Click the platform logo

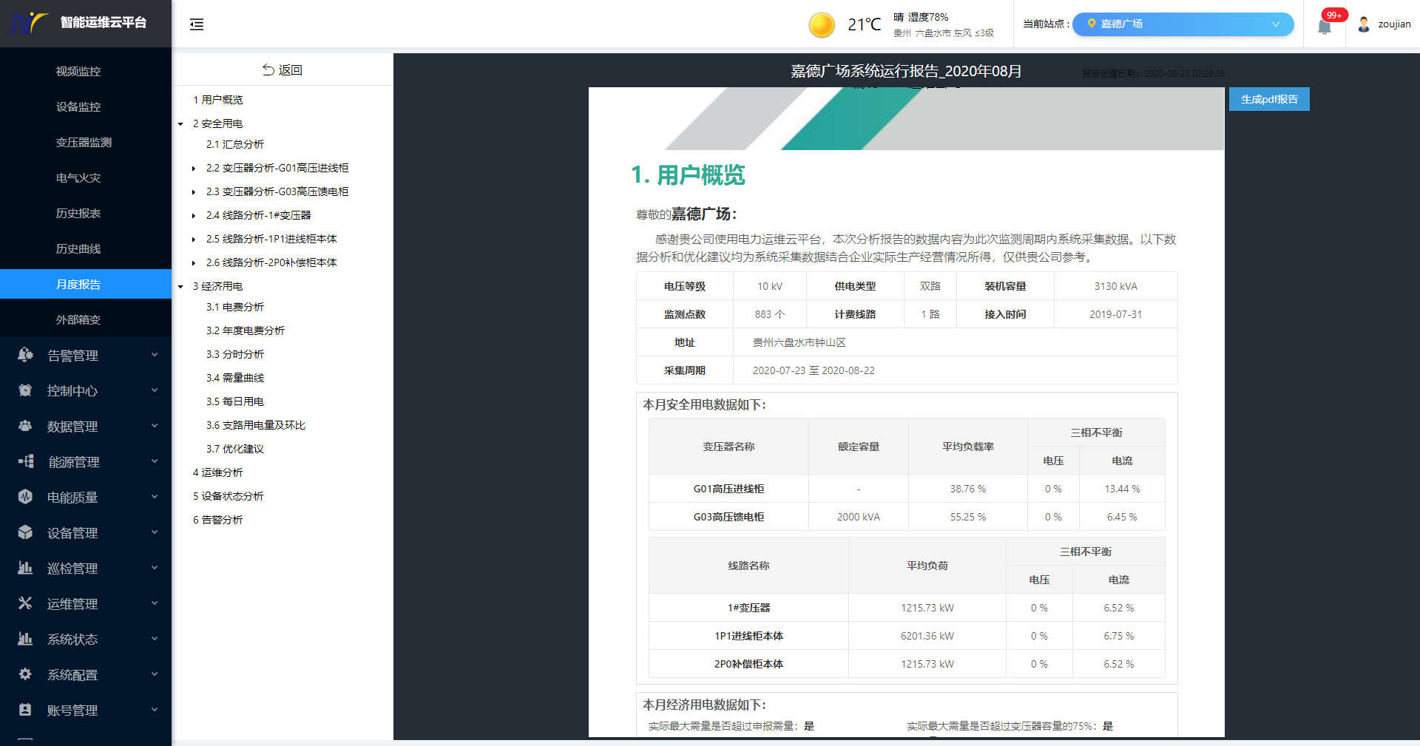pyautogui.click(x=30, y=23)
